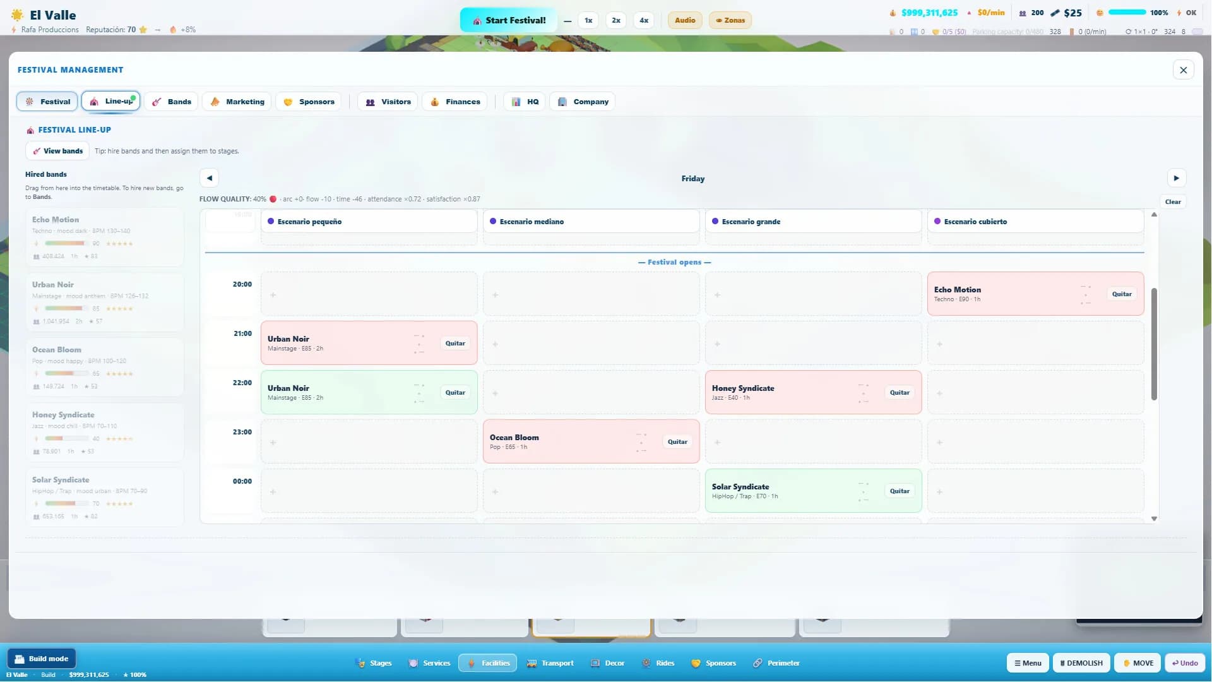The height and width of the screenshot is (682, 1212).
Task: Remove Ocean Bloom from Escenario mediano
Action: click(677, 442)
